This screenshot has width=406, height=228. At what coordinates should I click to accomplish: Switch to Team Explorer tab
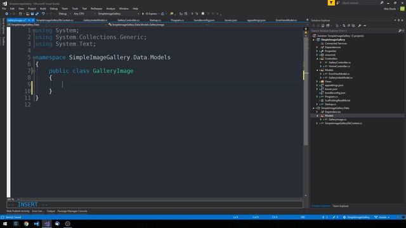[341, 206]
